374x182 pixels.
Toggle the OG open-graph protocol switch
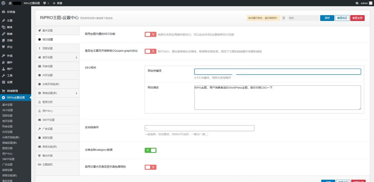[150, 51]
